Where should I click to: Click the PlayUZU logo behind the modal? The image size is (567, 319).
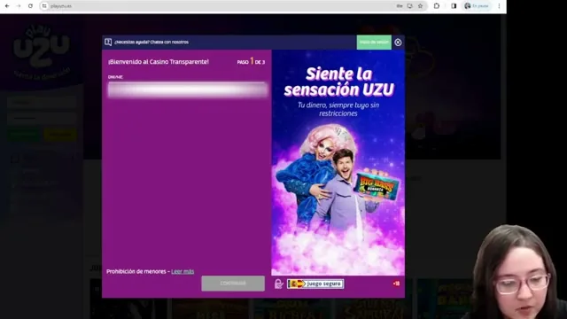tap(42, 51)
